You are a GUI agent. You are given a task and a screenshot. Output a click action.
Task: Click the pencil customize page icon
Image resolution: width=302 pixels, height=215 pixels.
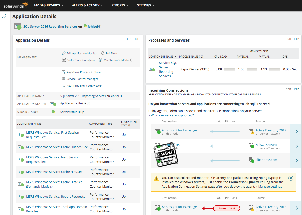coord(5,16)
